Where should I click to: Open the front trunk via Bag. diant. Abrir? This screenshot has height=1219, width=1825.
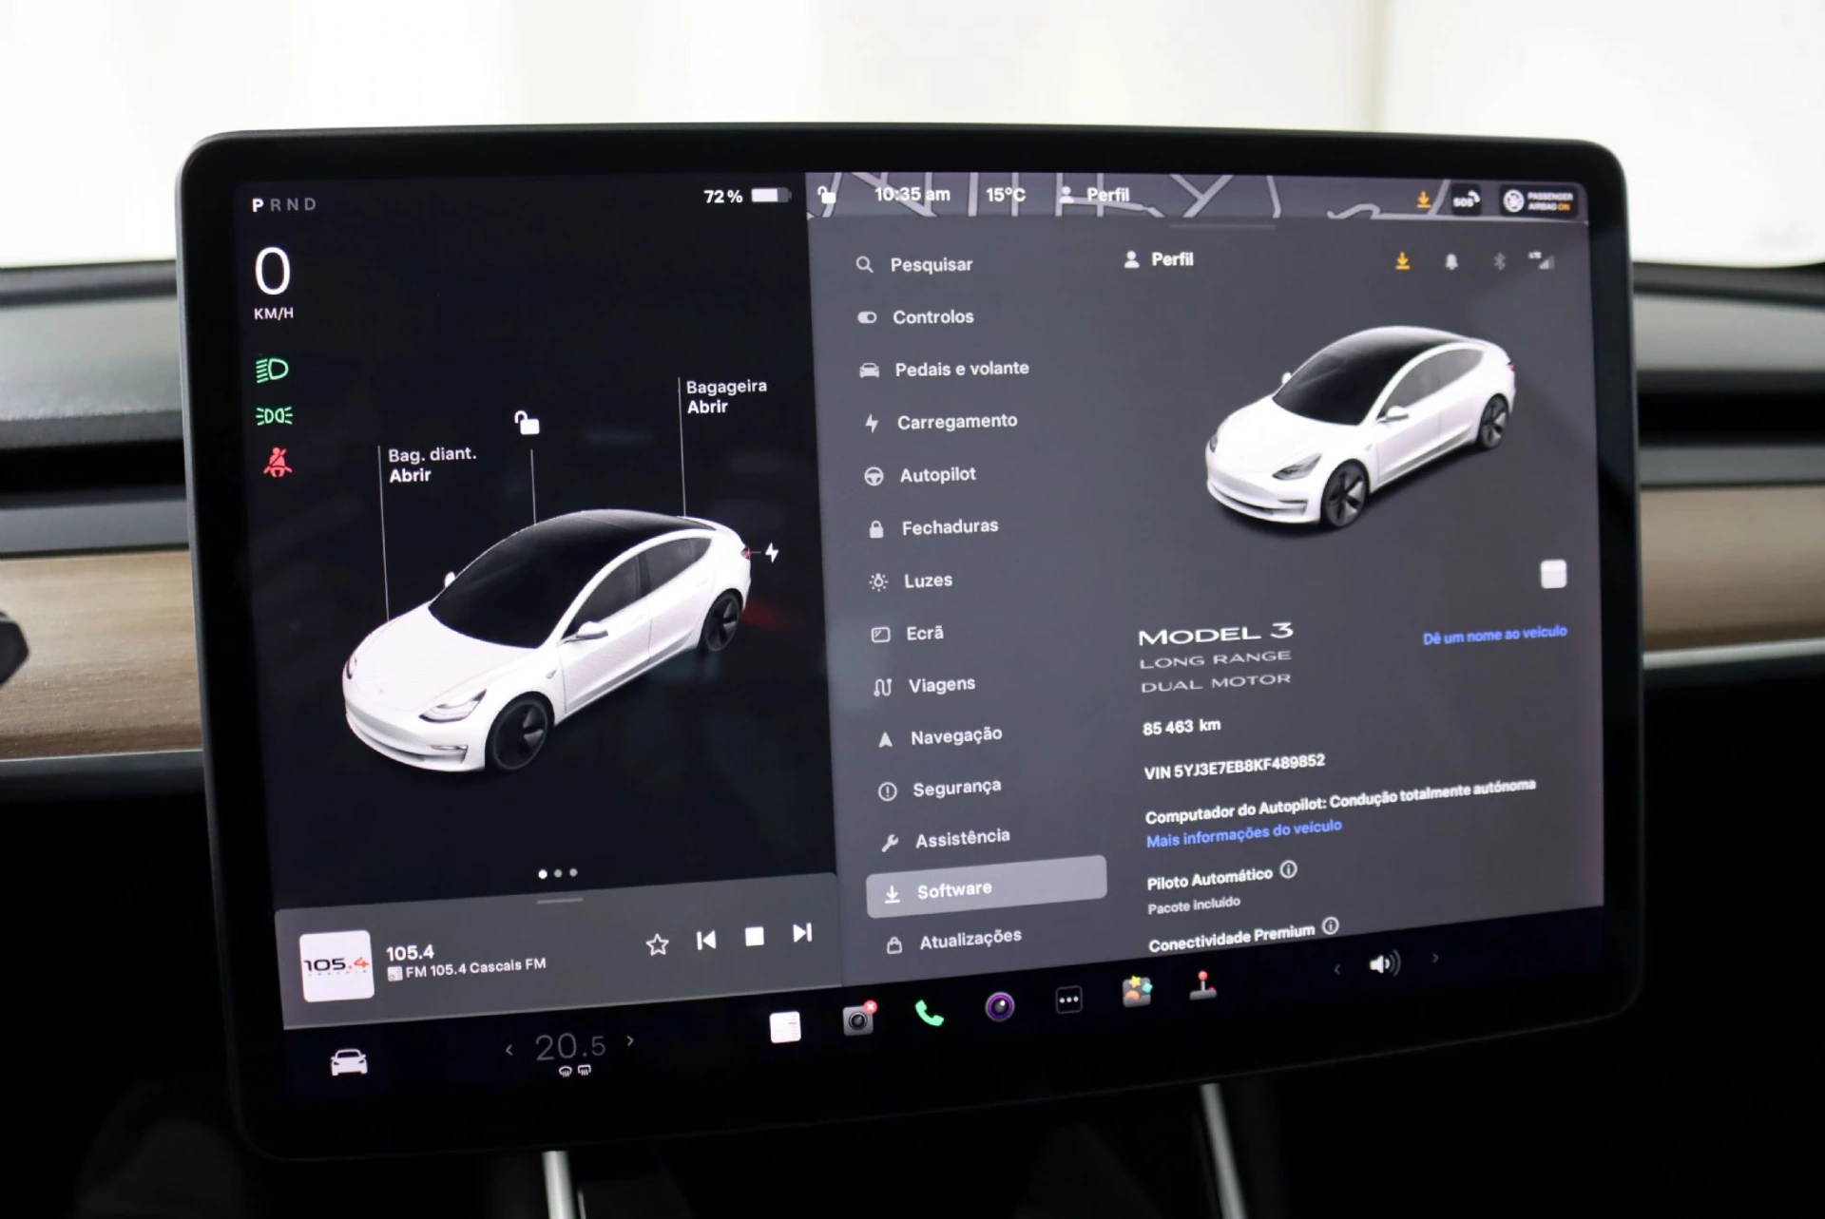click(x=432, y=465)
